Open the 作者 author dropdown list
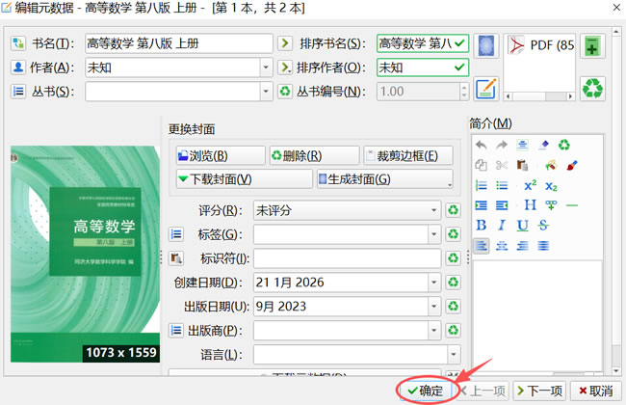 [265, 67]
